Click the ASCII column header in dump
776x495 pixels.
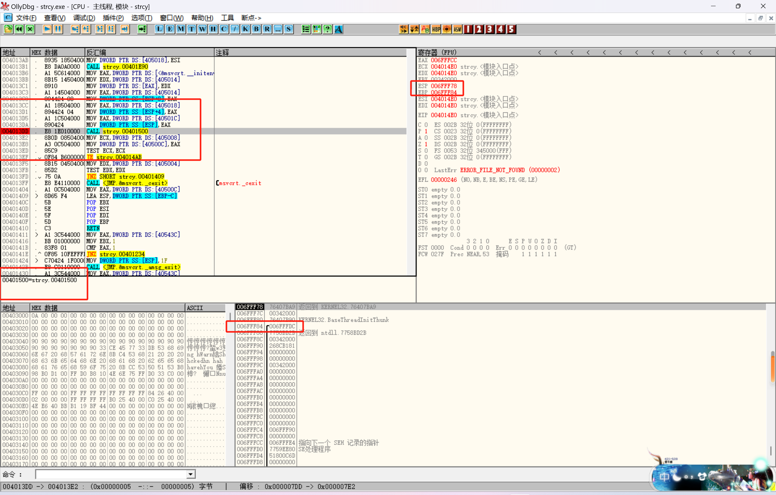[x=205, y=308]
